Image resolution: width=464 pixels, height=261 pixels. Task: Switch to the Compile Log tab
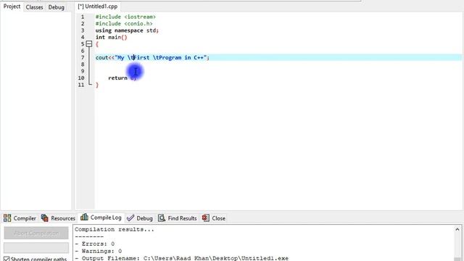(x=106, y=217)
